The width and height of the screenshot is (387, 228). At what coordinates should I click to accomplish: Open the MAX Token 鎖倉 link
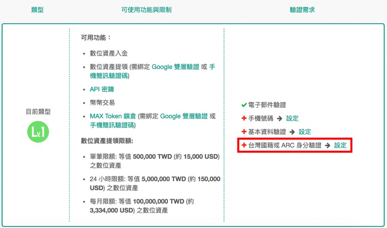pyautogui.click(x=113, y=116)
